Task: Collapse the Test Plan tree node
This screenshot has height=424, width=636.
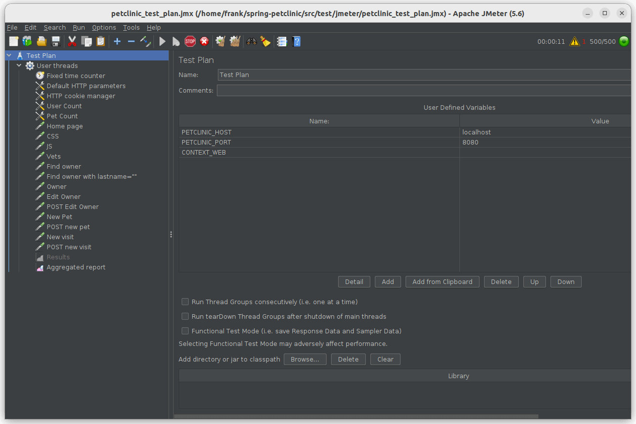Action: [x=9, y=55]
